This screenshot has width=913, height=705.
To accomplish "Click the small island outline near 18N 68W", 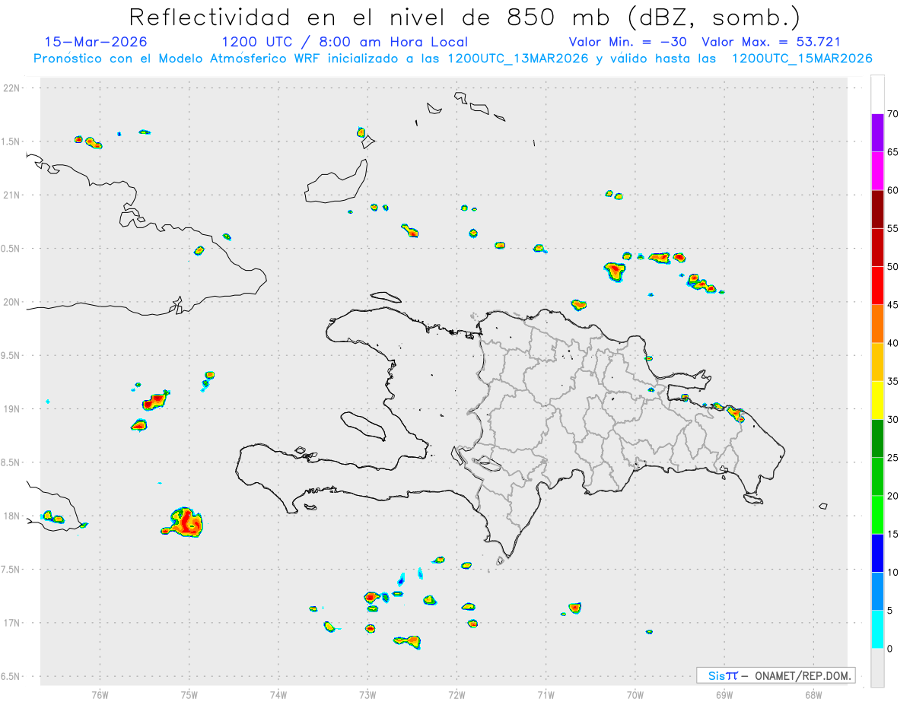I will pos(823,506).
